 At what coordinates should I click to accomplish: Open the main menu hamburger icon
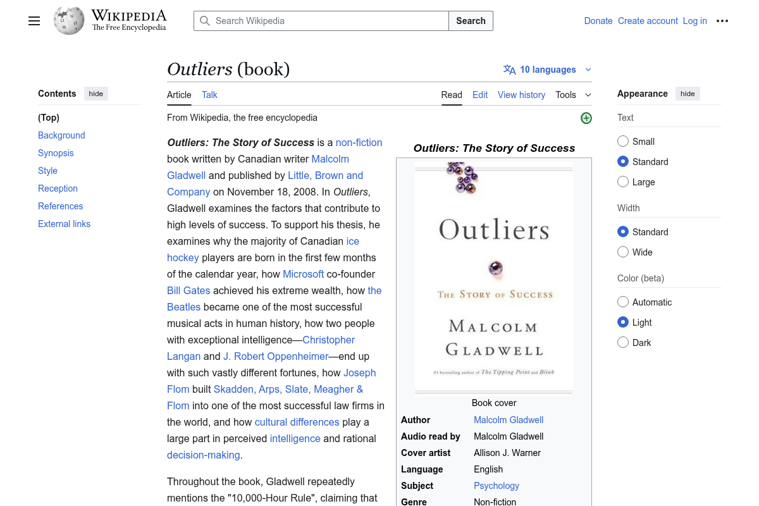[x=34, y=21]
